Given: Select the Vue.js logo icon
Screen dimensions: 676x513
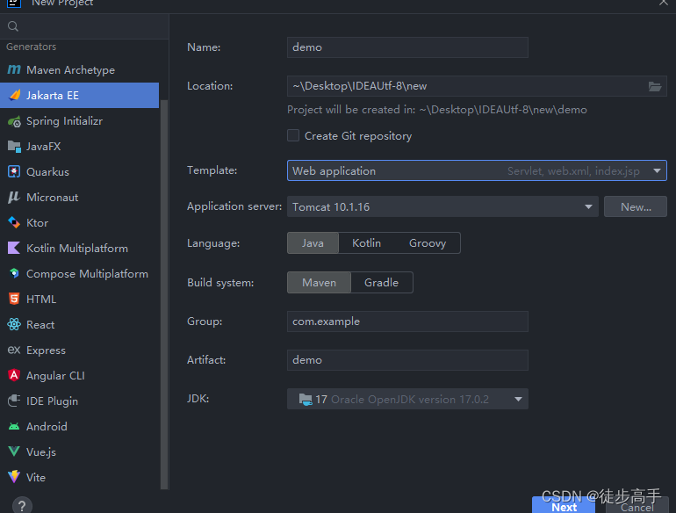Looking at the screenshot, I should tap(14, 452).
